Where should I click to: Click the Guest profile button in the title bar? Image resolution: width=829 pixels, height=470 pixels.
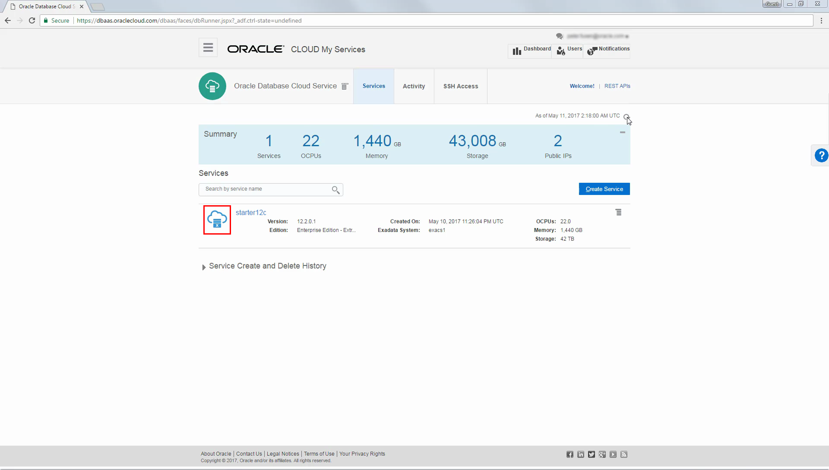(x=772, y=4)
